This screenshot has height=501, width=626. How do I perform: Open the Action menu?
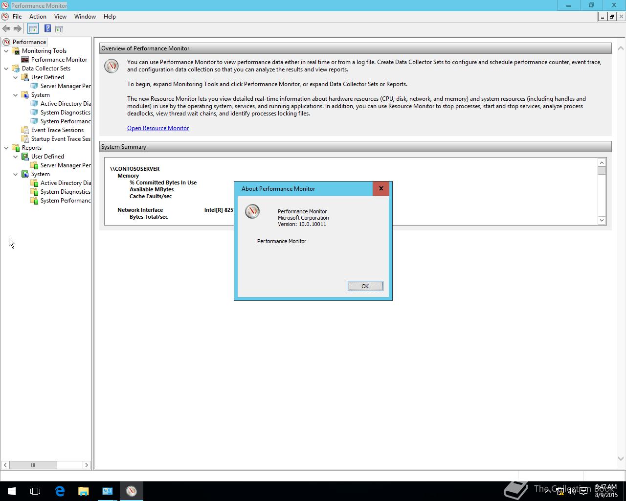pyautogui.click(x=38, y=17)
